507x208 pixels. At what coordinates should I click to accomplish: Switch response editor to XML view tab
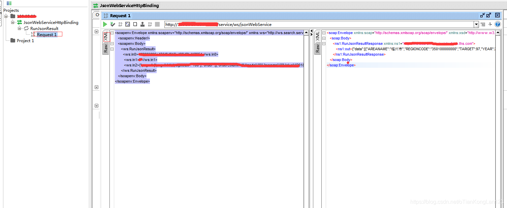318,37
